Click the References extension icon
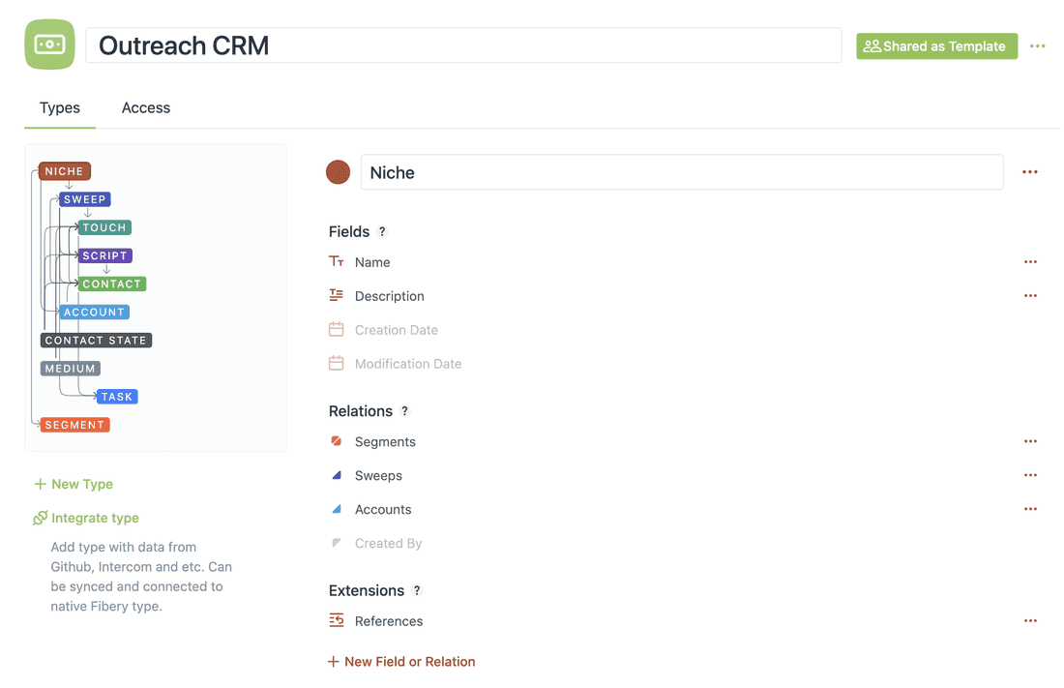The height and width of the screenshot is (688, 1064). click(x=337, y=621)
